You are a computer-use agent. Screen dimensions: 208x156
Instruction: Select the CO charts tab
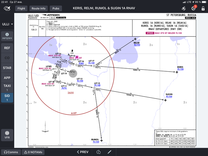click(7, 58)
